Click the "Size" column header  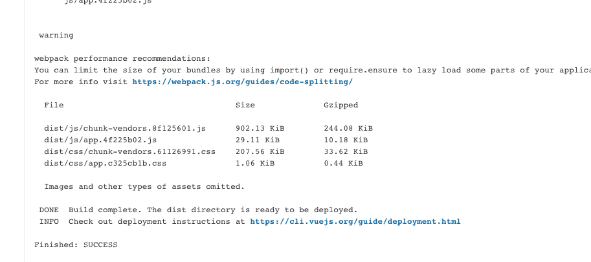(x=245, y=105)
